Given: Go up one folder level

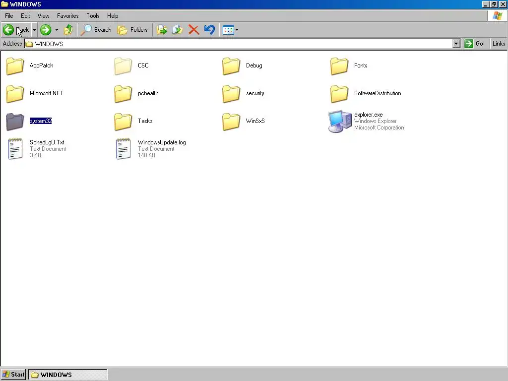Looking at the screenshot, I should (x=68, y=30).
